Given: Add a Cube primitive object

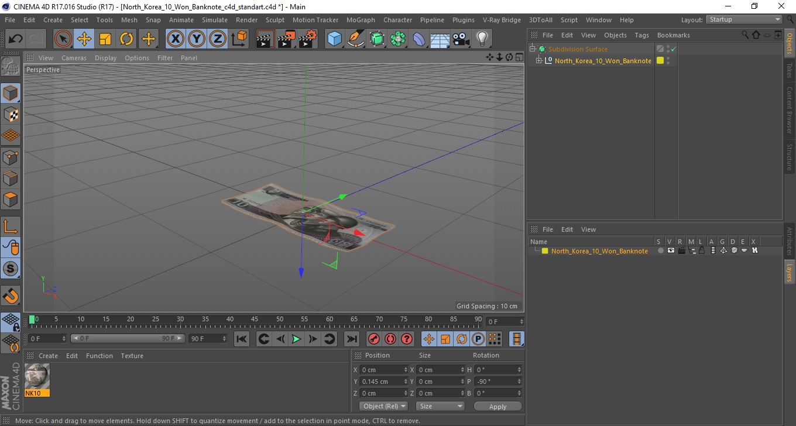Looking at the screenshot, I should point(334,39).
